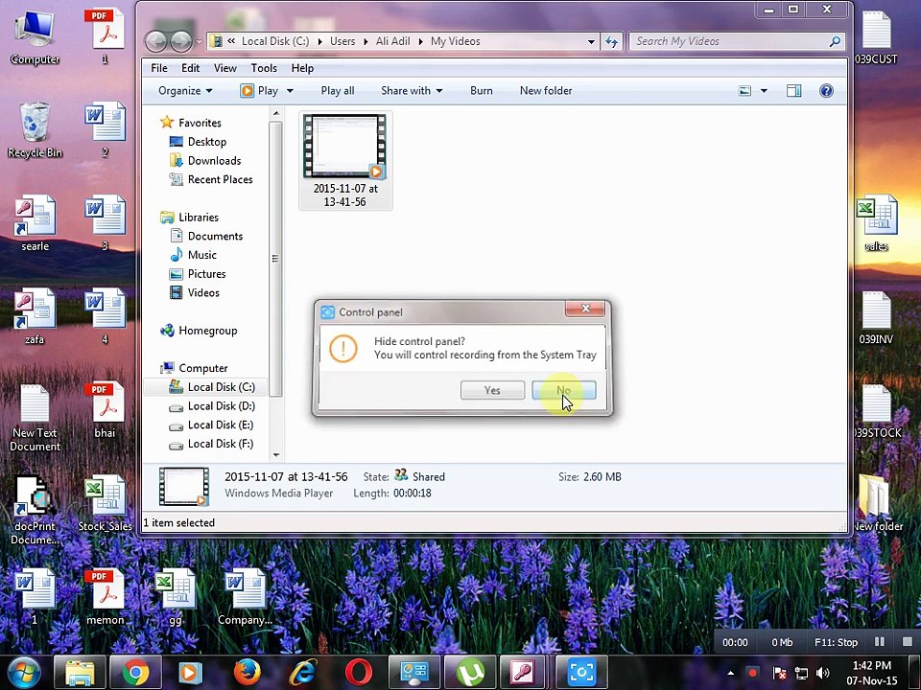Viewport: 921px width, 690px height.
Task: Click the Change your view icon
Action: coord(744,91)
